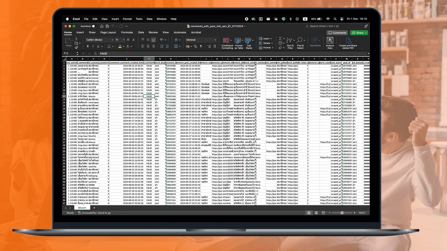
Task: Click the fx Insert Function icon
Action: [95, 53]
